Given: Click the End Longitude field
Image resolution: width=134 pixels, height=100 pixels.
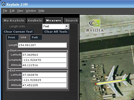Looking at the screenshot, I should click(44, 80).
